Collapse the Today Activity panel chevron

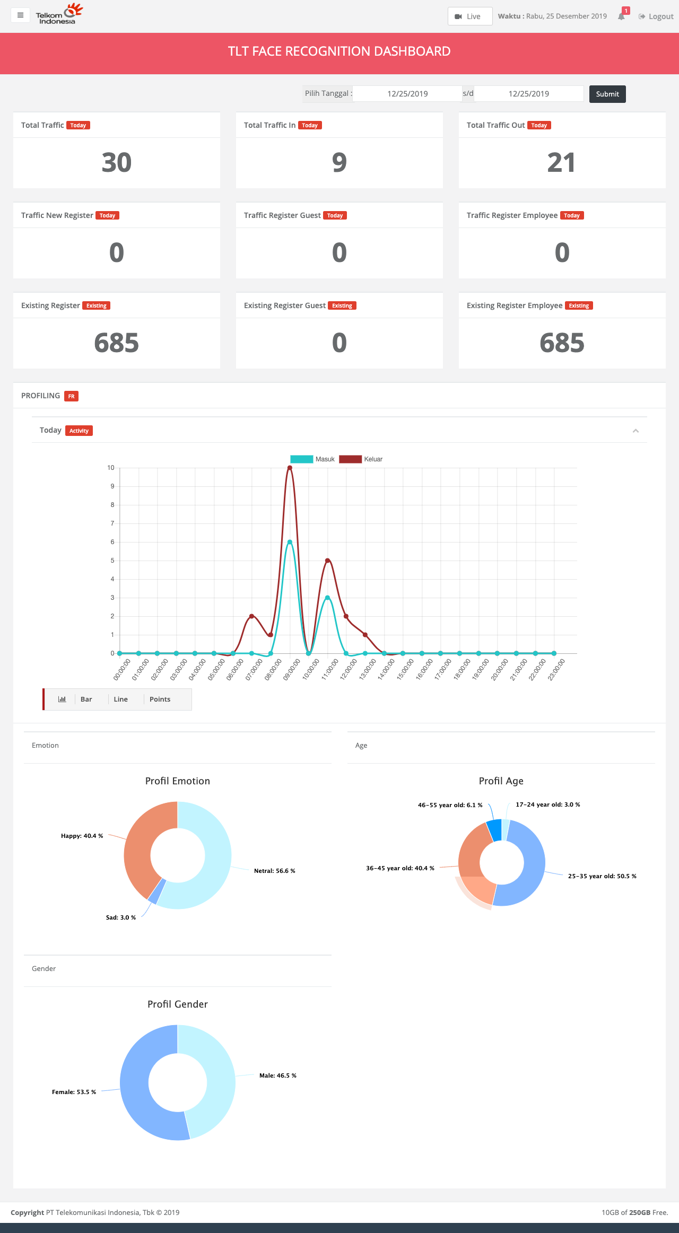636,431
